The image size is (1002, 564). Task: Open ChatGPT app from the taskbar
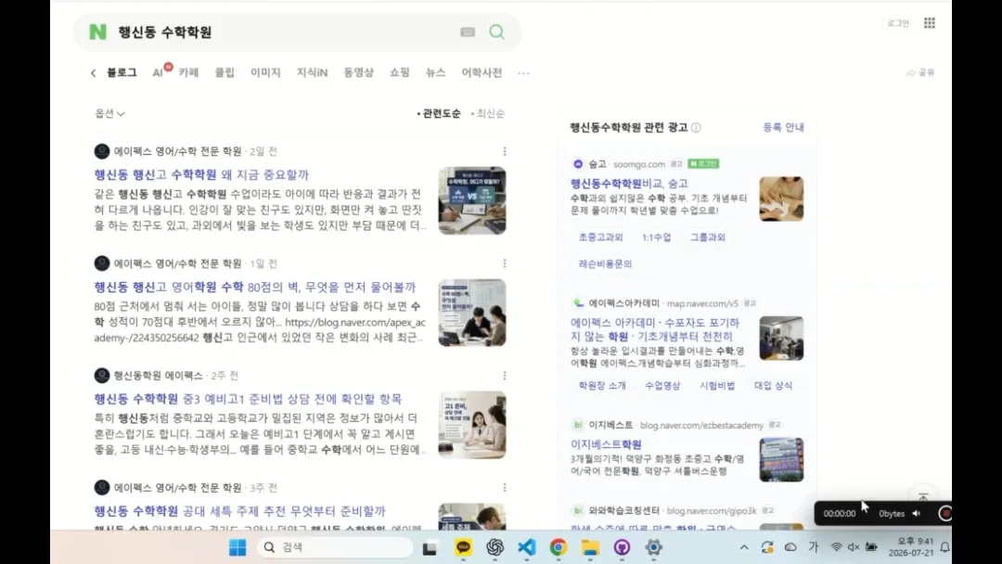[x=495, y=547]
